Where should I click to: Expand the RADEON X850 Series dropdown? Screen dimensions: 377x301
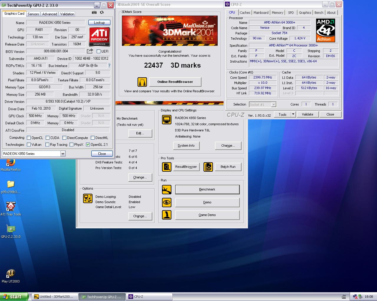(63, 154)
